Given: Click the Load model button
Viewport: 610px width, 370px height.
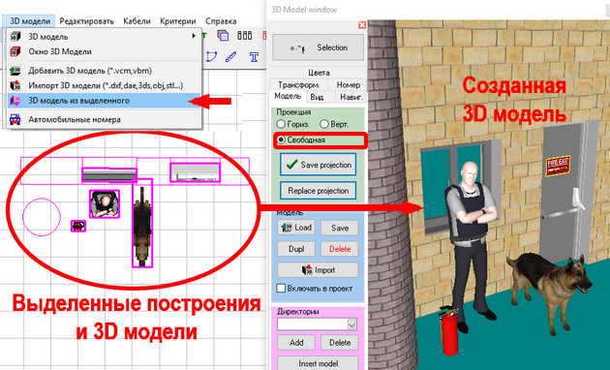Looking at the screenshot, I should (296, 228).
